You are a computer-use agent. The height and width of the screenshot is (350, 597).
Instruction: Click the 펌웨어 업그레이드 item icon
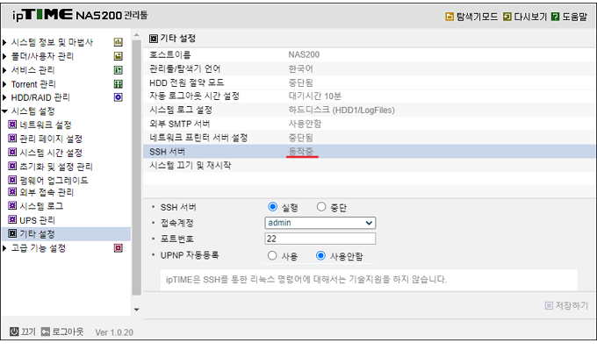click(12, 180)
